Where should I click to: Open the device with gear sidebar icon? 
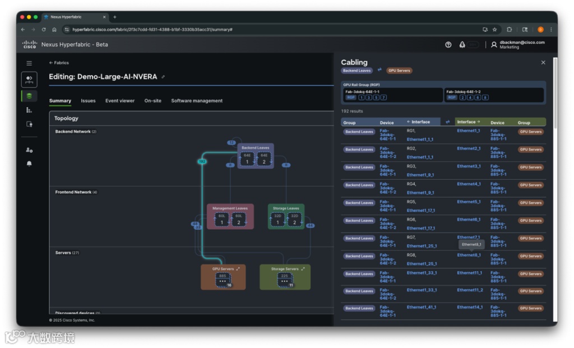(x=29, y=124)
